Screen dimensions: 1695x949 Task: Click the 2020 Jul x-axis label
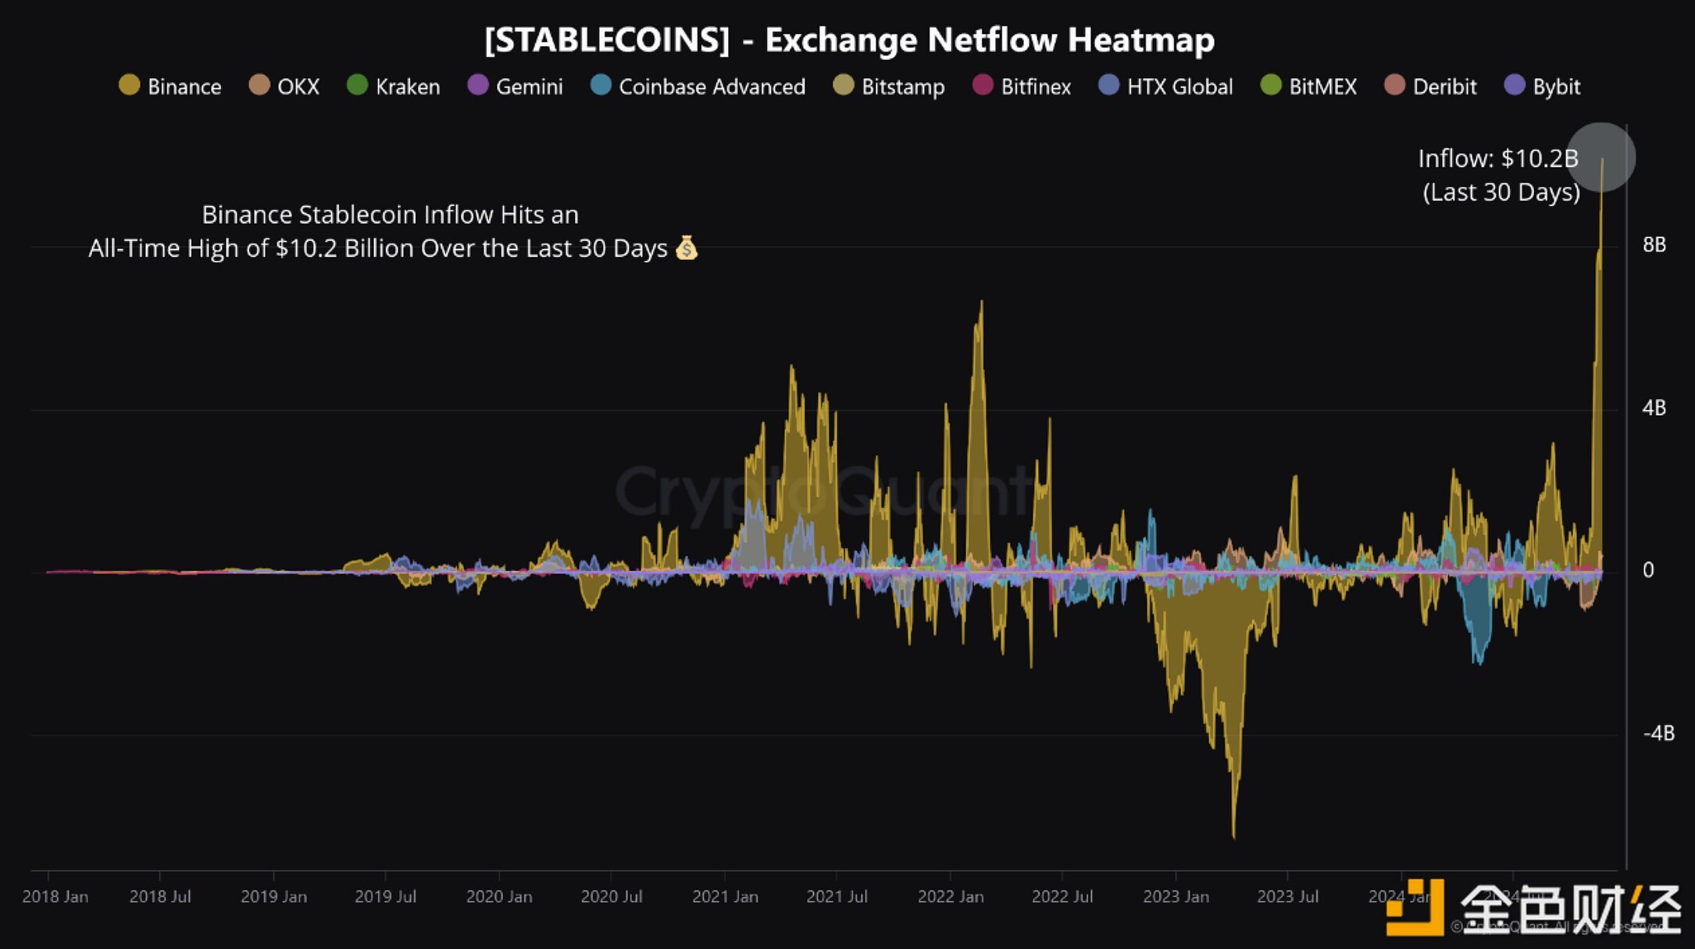pyautogui.click(x=612, y=897)
